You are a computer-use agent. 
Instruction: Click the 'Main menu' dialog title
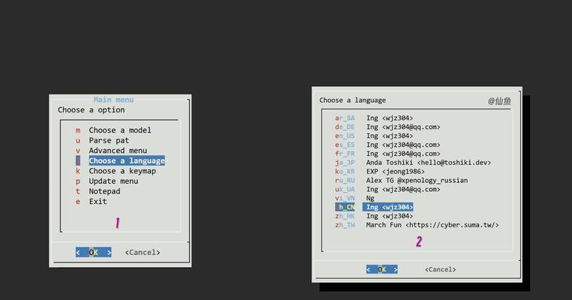[x=113, y=100]
